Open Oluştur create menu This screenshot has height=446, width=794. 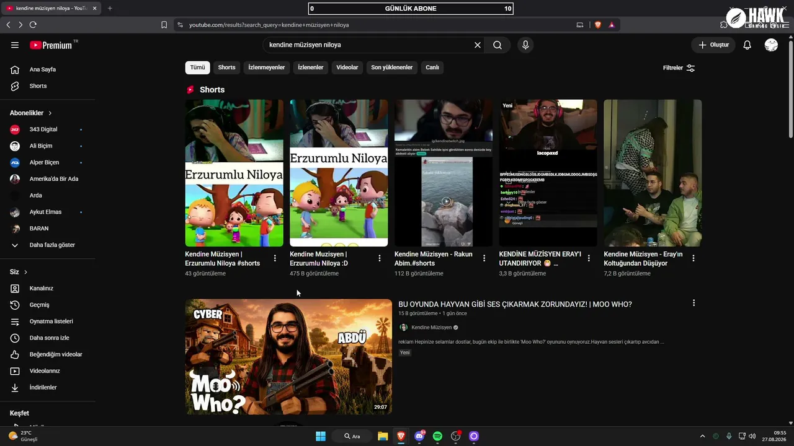[x=713, y=45]
